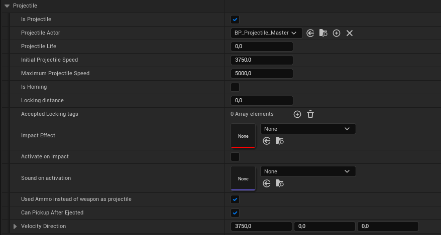Image resolution: width=441 pixels, height=235 pixels.
Task: Clear the Projectile Actor value
Action: tap(350, 33)
